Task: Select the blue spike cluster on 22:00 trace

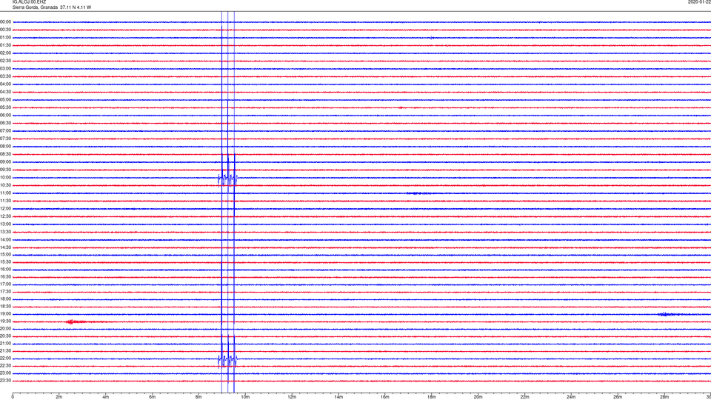Action: 227,359
